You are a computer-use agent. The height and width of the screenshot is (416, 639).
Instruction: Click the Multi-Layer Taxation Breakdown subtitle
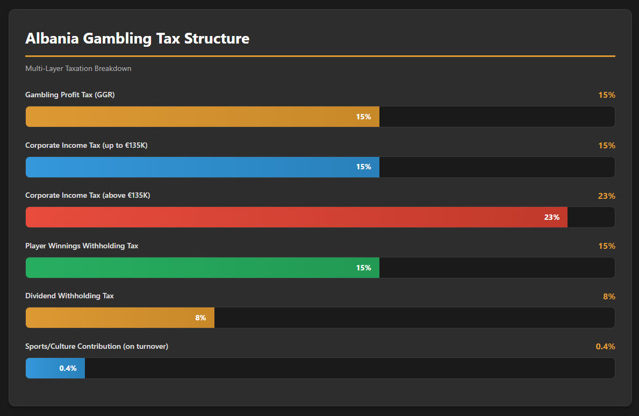tap(78, 69)
